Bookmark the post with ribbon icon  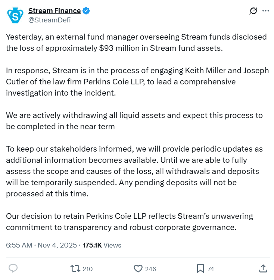tap(200, 268)
